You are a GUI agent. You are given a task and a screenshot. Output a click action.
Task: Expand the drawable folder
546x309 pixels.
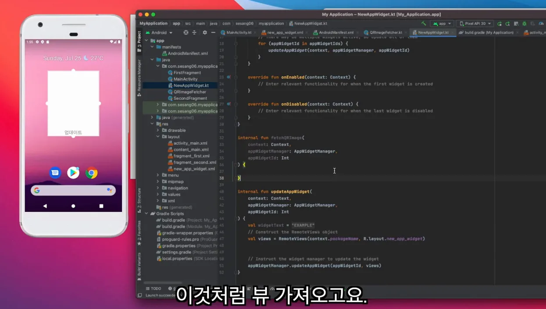click(x=158, y=130)
